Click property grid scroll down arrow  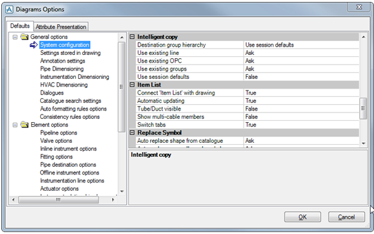click(364, 143)
